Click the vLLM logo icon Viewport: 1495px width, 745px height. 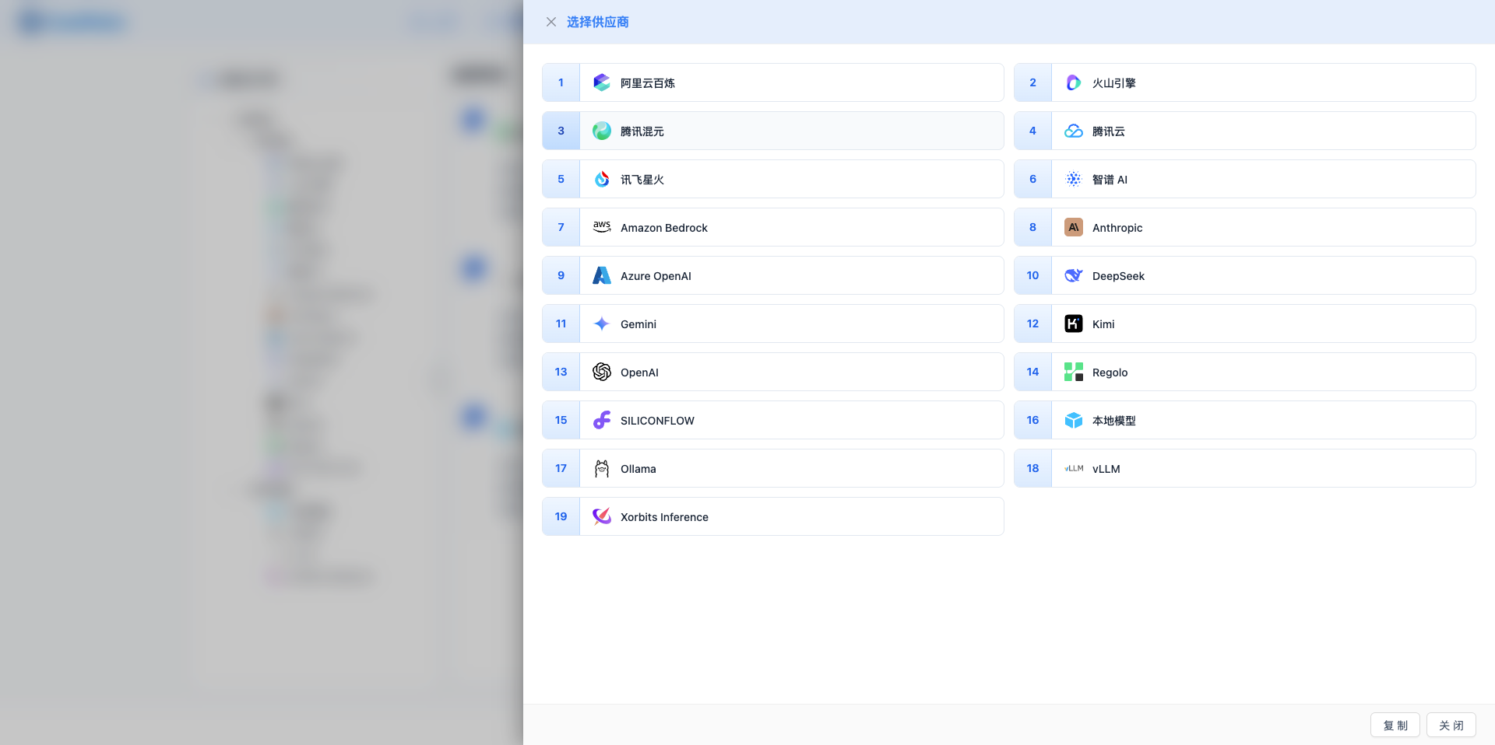tap(1073, 468)
